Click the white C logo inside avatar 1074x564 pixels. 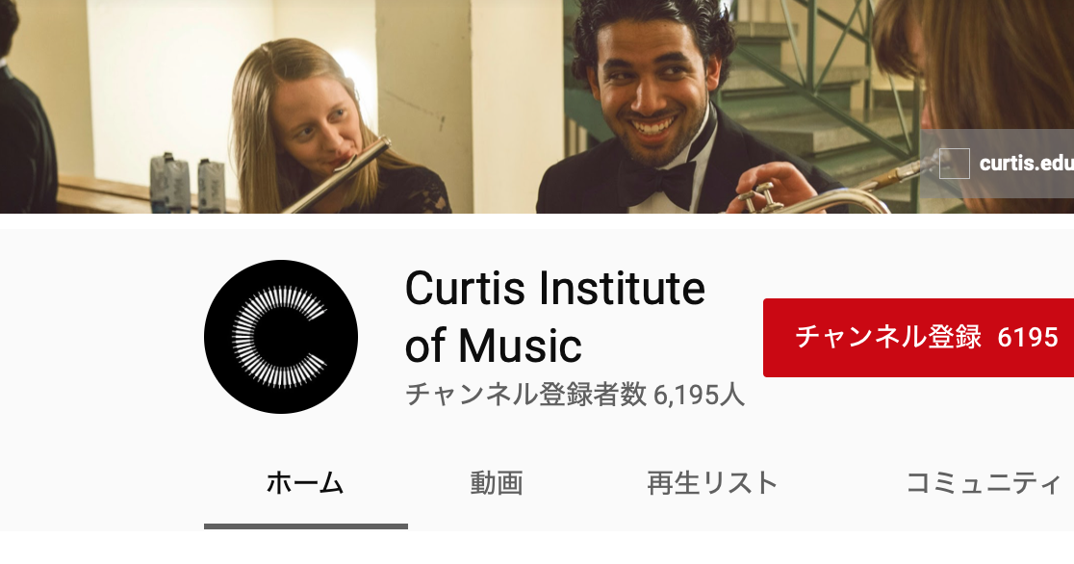tap(279, 337)
